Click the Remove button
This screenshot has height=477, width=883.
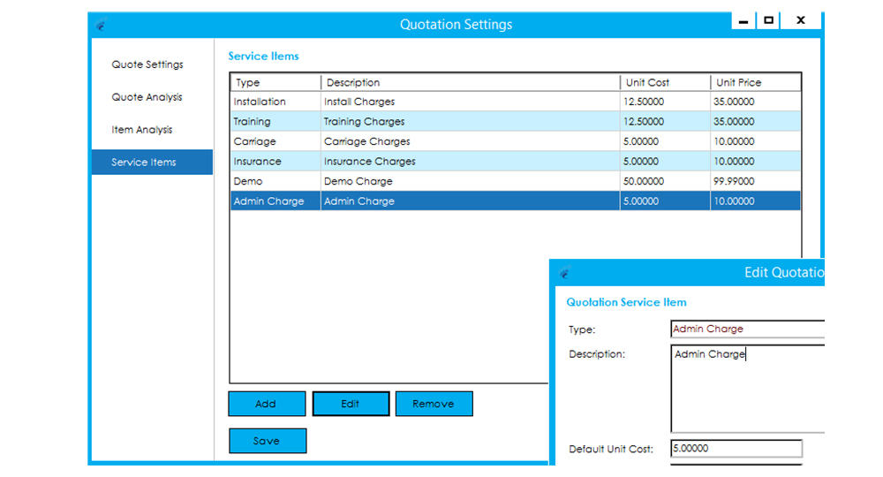pyautogui.click(x=434, y=404)
